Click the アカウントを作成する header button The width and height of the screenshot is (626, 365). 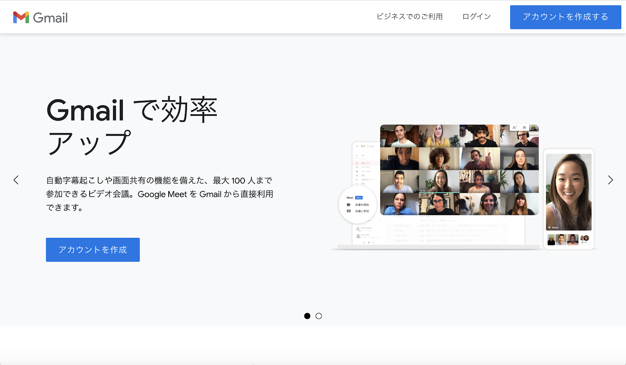click(x=565, y=17)
